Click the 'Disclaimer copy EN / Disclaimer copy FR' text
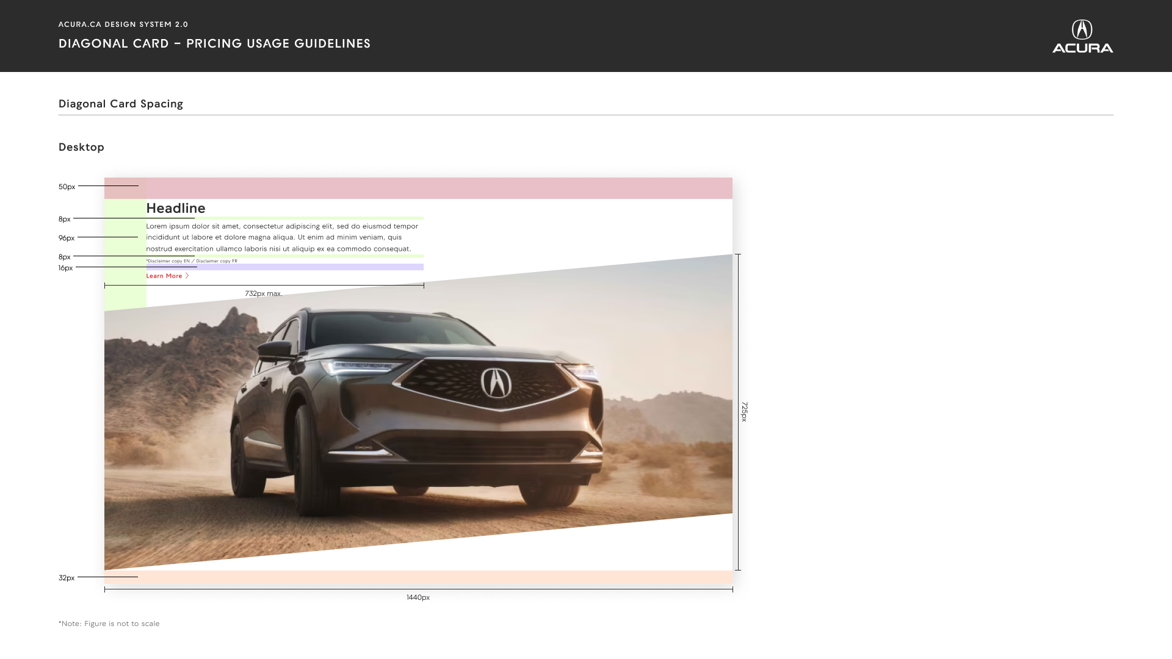 point(192,261)
